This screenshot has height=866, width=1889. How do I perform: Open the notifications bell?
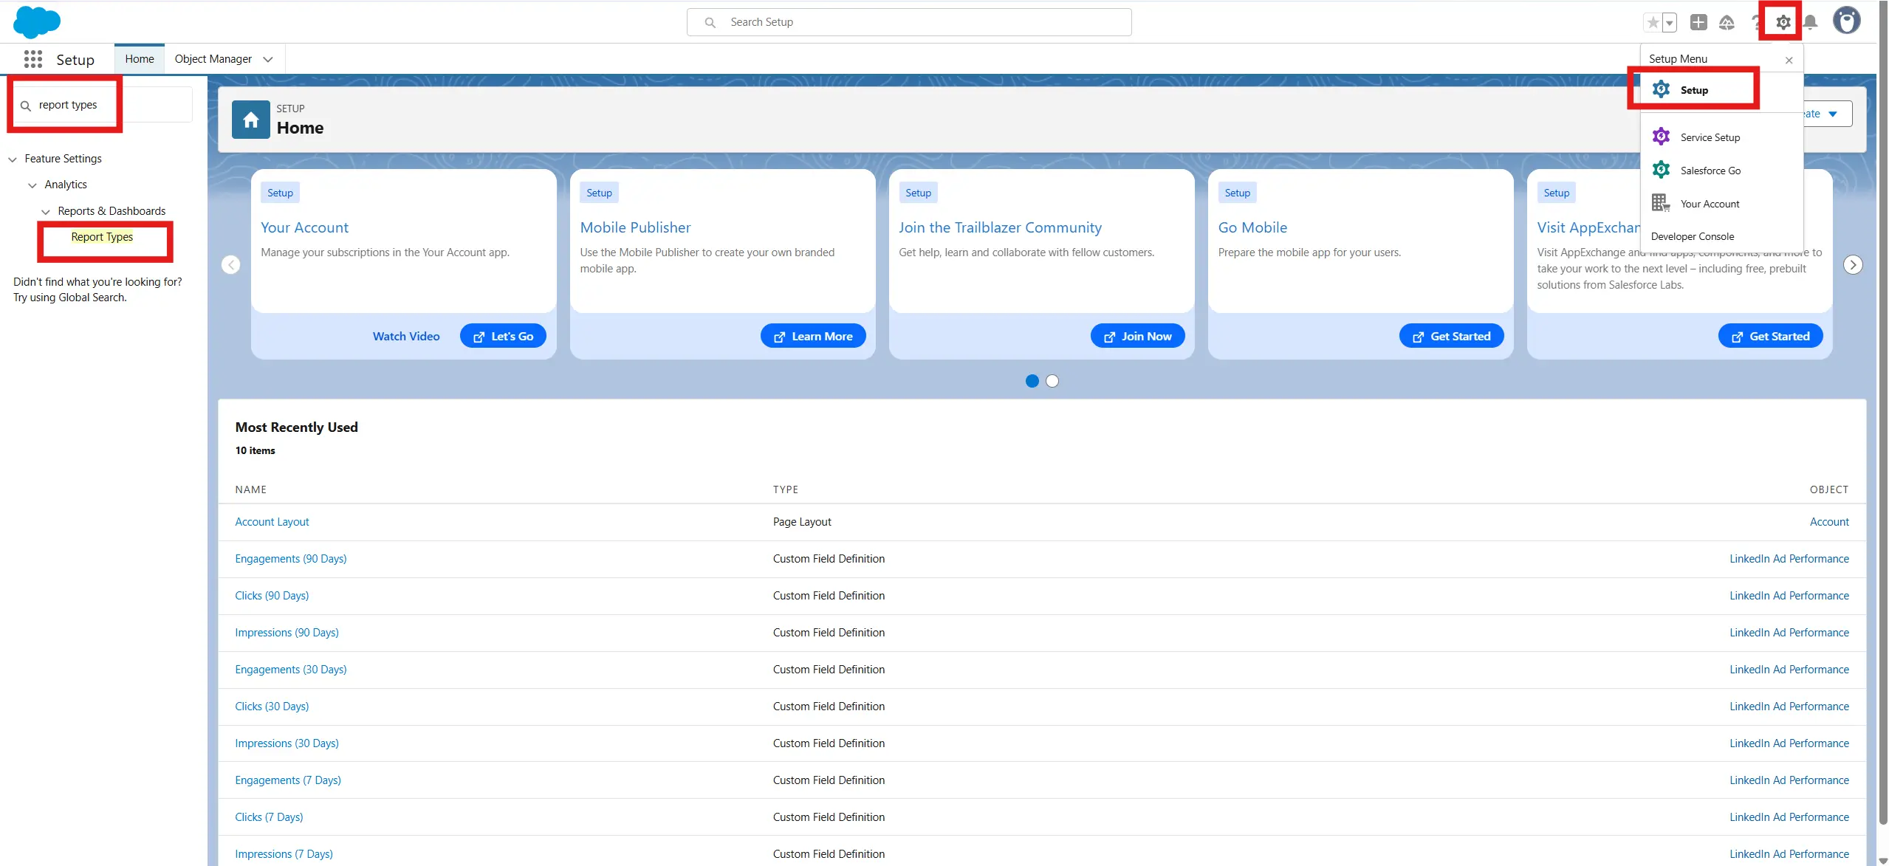point(1810,22)
